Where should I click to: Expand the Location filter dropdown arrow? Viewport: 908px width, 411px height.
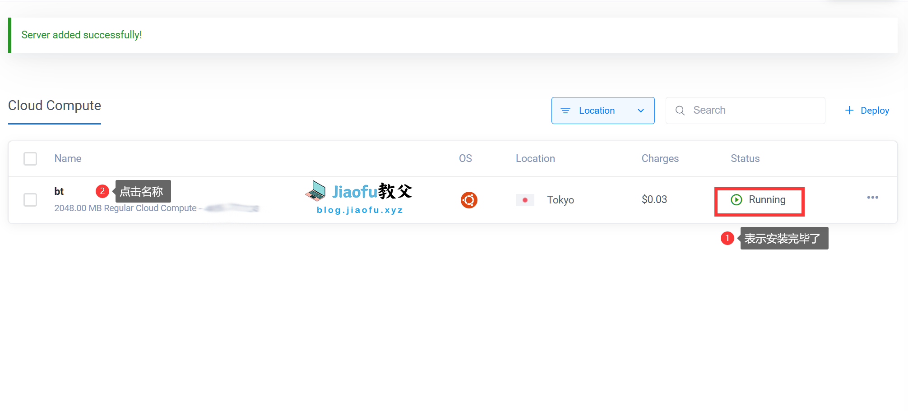tap(640, 111)
